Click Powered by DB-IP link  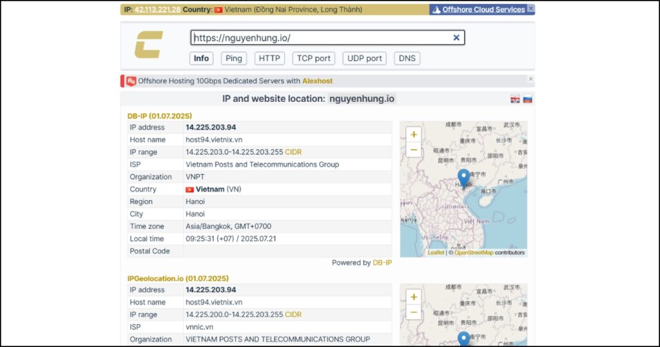pyautogui.click(x=382, y=263)
